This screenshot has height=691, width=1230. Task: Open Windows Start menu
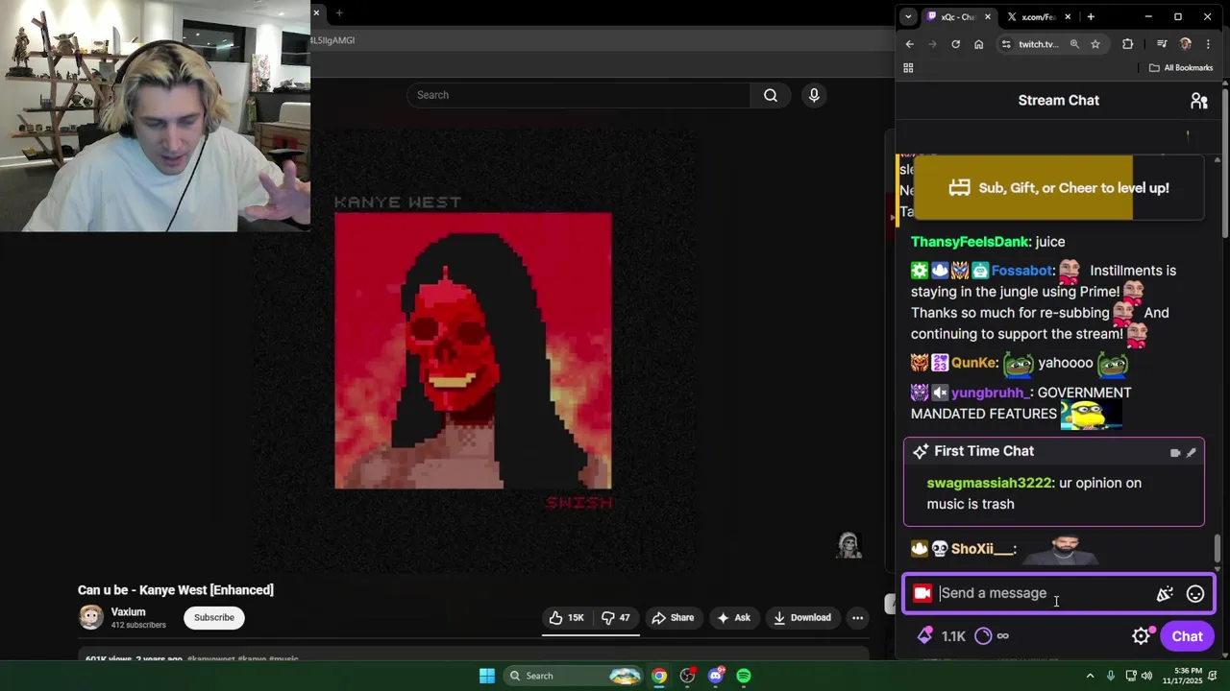(x=487, y=676)
